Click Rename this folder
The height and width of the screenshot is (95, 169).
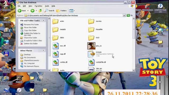31,25
